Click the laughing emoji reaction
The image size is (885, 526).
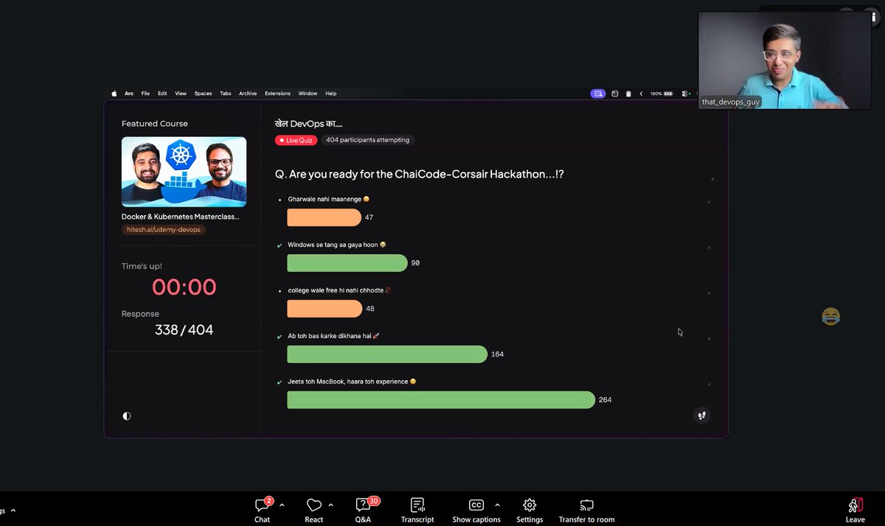830,317
